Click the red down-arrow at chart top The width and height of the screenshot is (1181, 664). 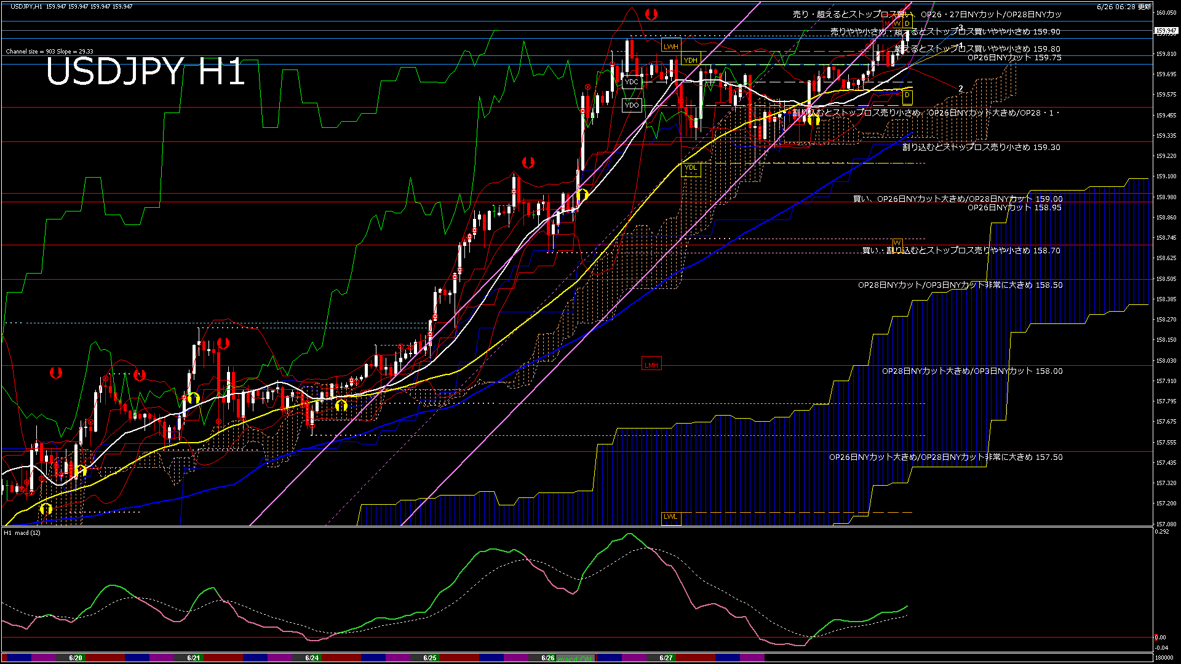pos(651,14)
